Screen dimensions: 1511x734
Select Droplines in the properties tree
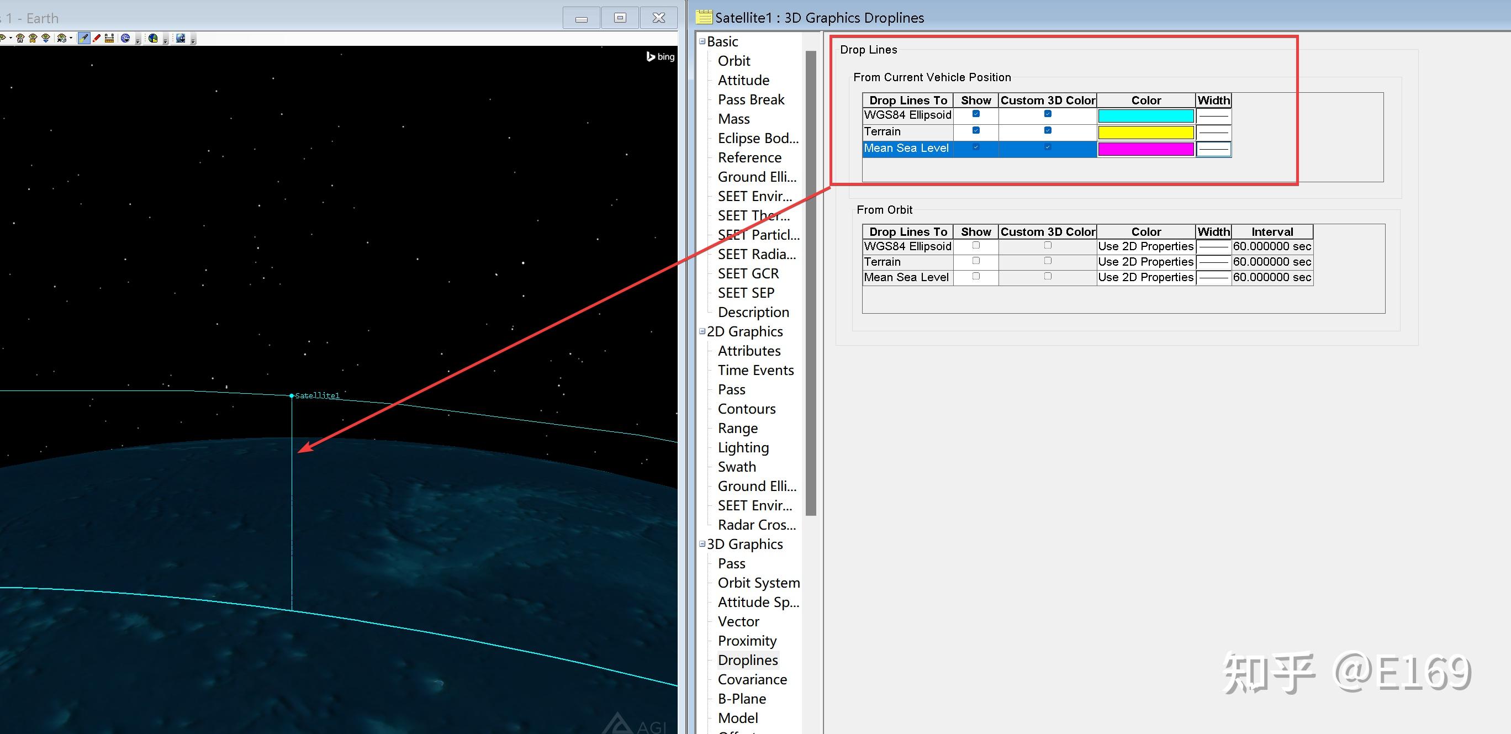[x=748, y=659]
